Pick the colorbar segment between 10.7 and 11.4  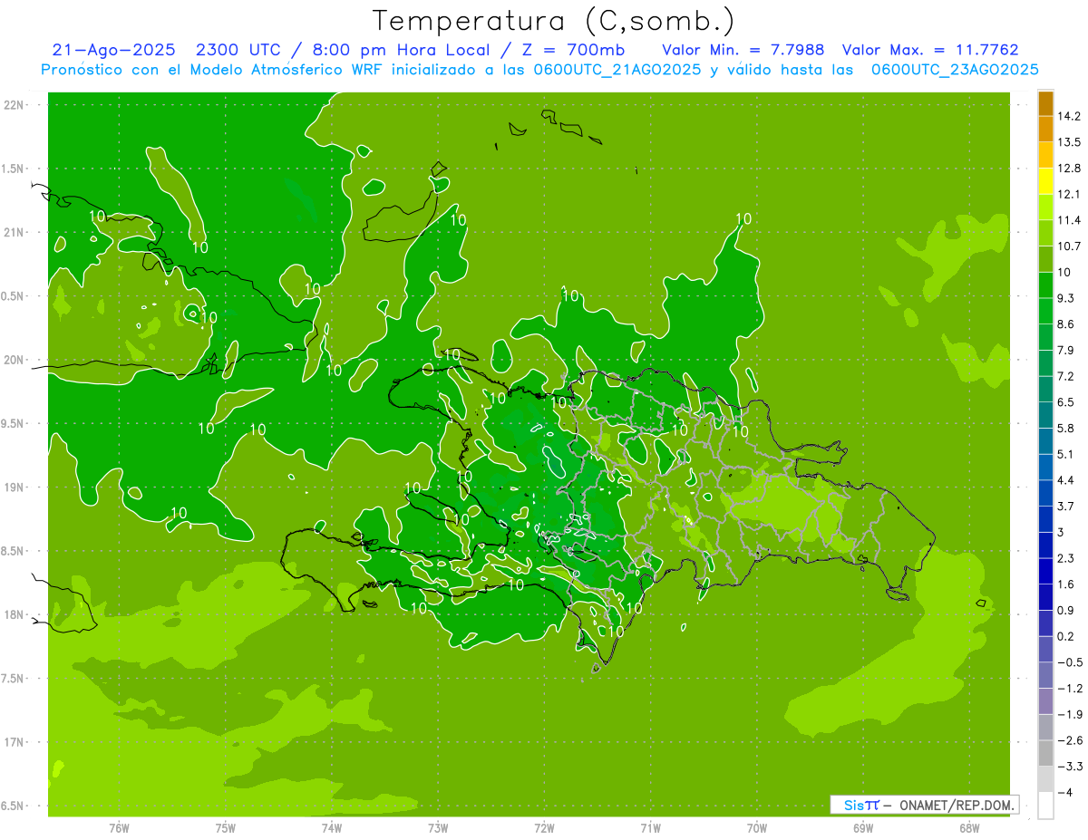1045,234
